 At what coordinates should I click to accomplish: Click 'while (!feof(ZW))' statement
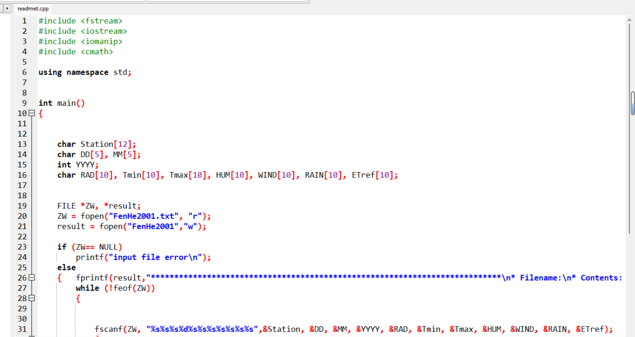coord(115,288)
